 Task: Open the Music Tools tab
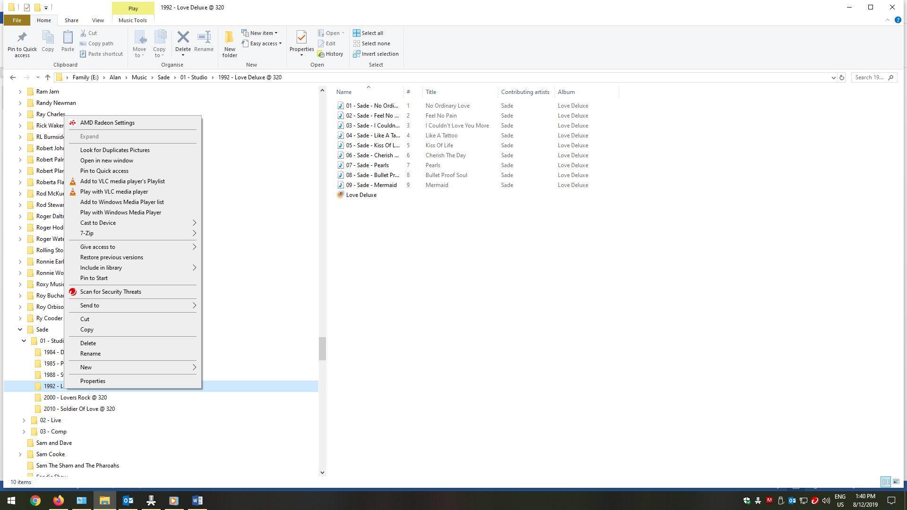click(133, 20)
